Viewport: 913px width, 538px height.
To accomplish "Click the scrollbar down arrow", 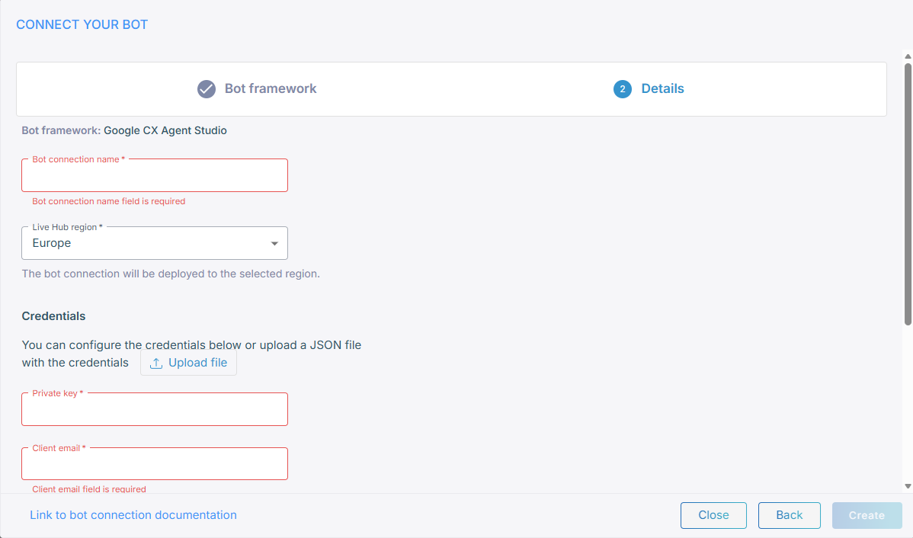I will click(x=908, y=485).
